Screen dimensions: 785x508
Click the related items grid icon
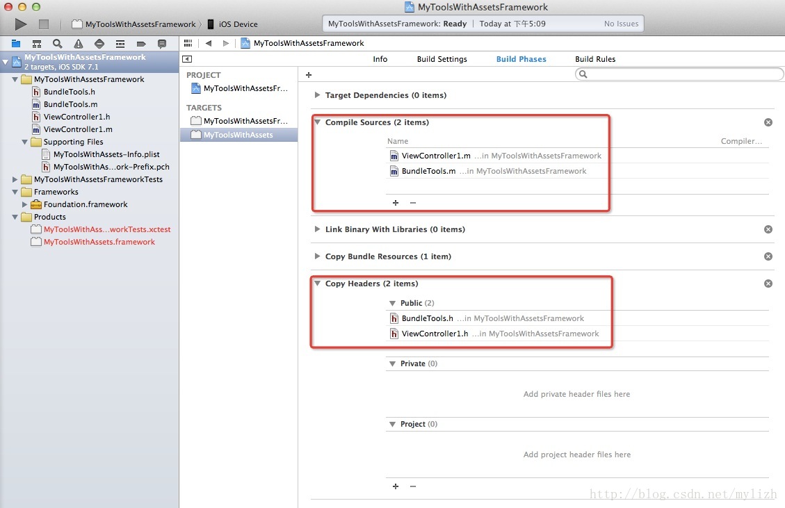pyautogui.click(x=188, y=43)
